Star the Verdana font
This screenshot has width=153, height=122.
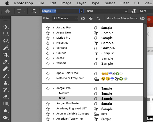click(x=48, y=48)
